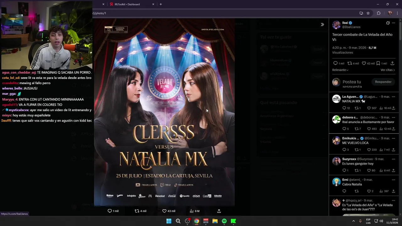The width and height of the screenshot is (402, 226).
Task: Open Ver citas link
Action: pos(388,70)
